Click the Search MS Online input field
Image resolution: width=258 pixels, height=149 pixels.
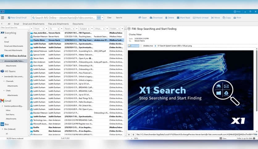(64, 18)
